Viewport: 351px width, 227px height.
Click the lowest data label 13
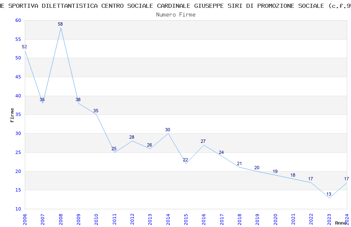[x=329, y=194]
